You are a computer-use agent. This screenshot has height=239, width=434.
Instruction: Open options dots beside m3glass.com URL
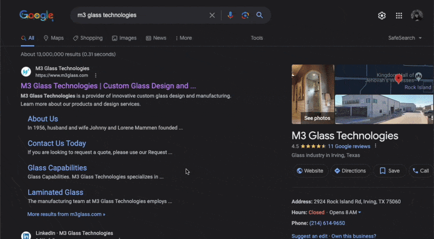[x=95, y=75]
